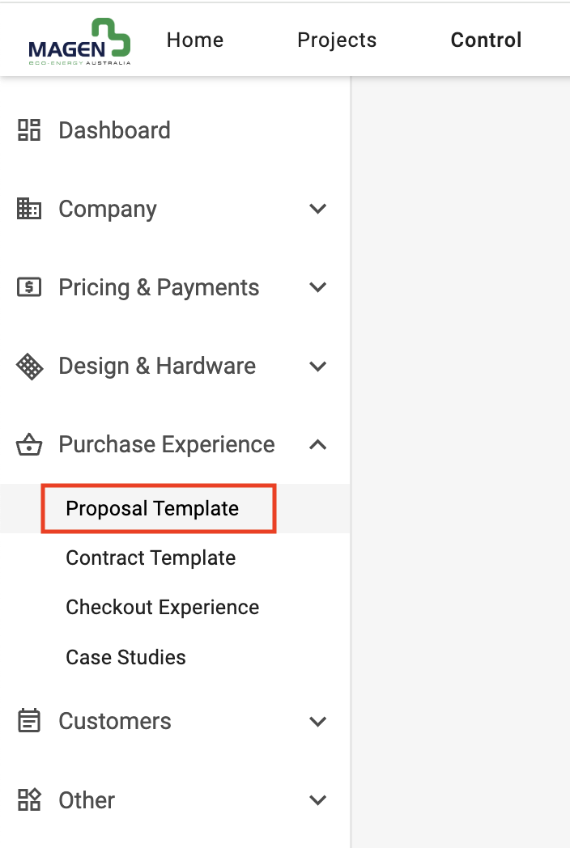This screenshot has width=570, height=848.
Task: Expand the Pricing & Payments chevron
Action: pos(317,287)
